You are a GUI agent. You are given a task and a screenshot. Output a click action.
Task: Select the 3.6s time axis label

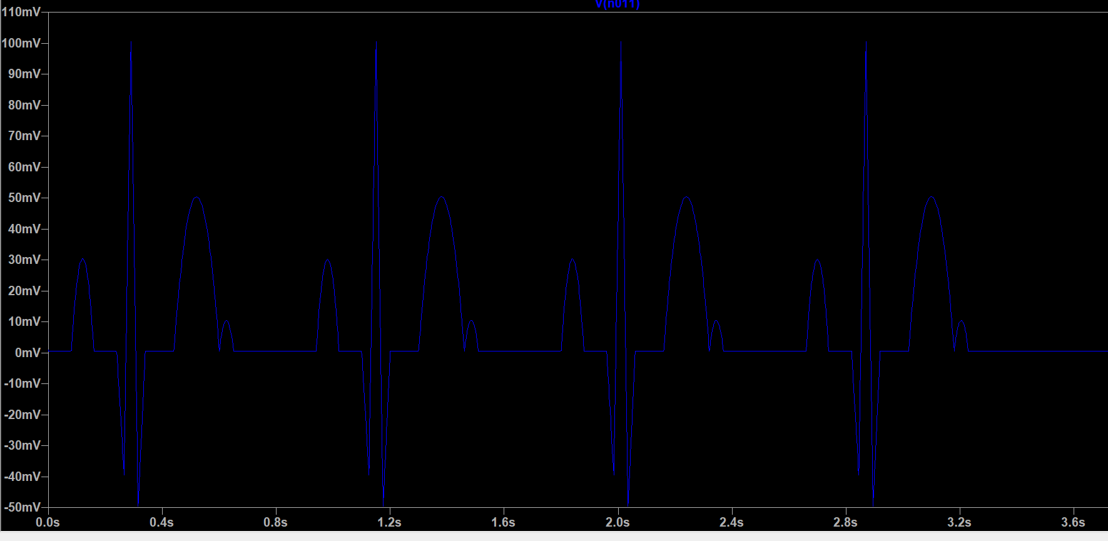(1073, 522)
